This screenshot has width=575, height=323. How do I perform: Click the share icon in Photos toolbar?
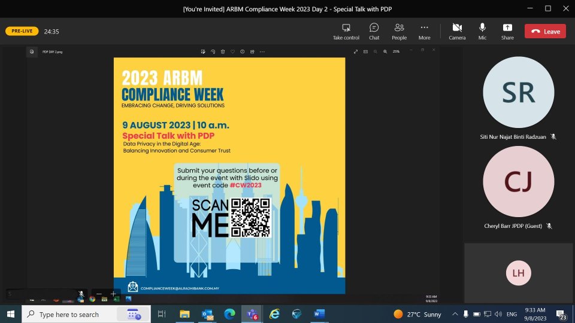[x=252, y=51]
